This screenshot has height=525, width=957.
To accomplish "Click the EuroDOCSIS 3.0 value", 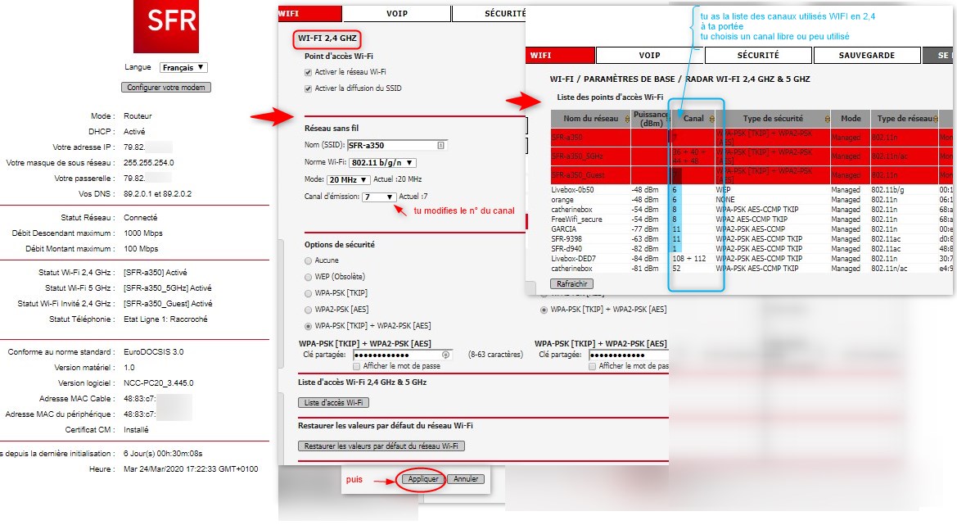I will [153, 352].
